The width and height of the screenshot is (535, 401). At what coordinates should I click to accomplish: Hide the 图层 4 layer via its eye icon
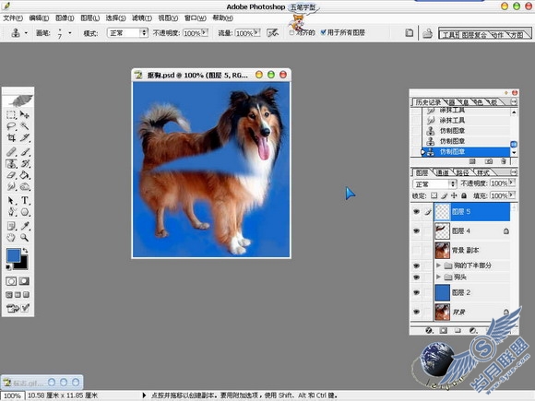[416, 230]
